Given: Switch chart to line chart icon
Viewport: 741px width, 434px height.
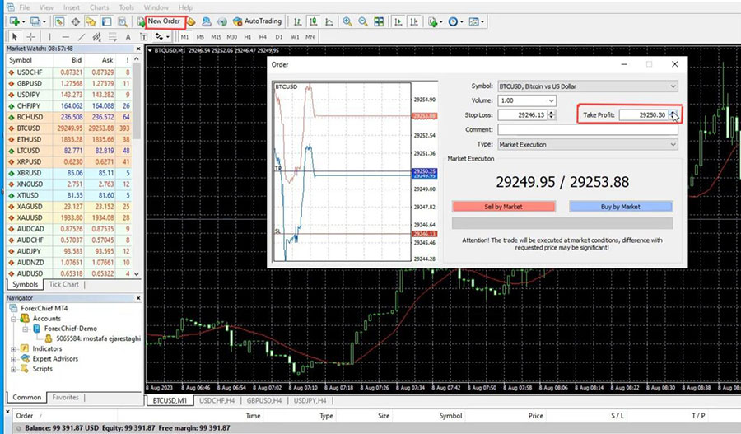Looking at the screenshot, I should coord(329,21).
